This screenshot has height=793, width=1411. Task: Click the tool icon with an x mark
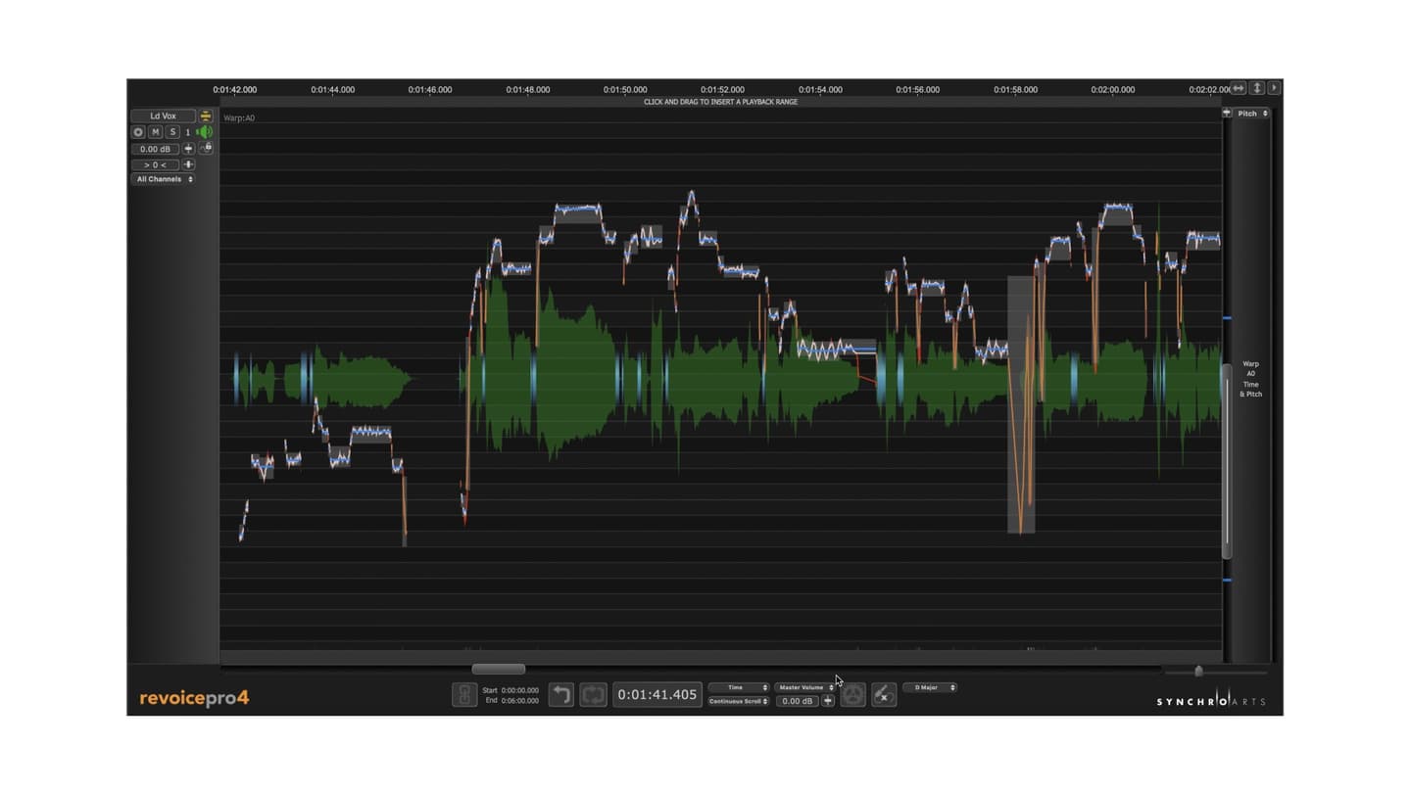tap(884, 695)
